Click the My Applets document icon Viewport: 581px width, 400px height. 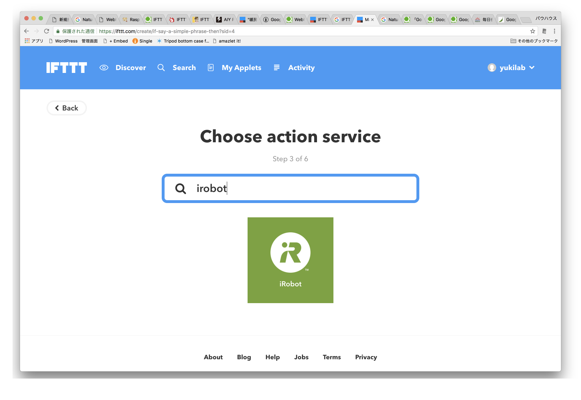(211, 68)
